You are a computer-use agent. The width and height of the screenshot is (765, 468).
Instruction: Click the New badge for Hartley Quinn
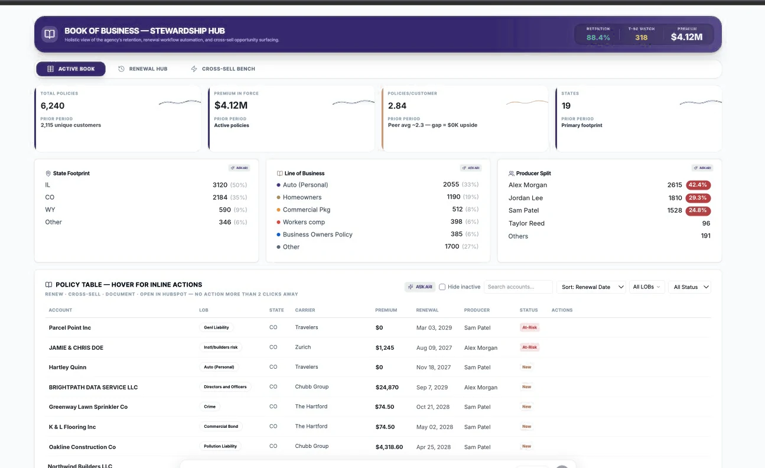tap(526, 367)
